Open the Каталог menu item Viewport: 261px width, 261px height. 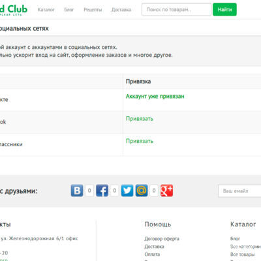(x=46, y=10)
